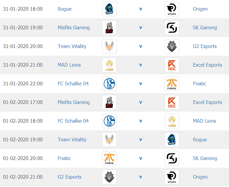229x187 pixels.
Task: Click the Misfits logo in the 01-02 17:00 match
Action: click(x=109, y=102)
